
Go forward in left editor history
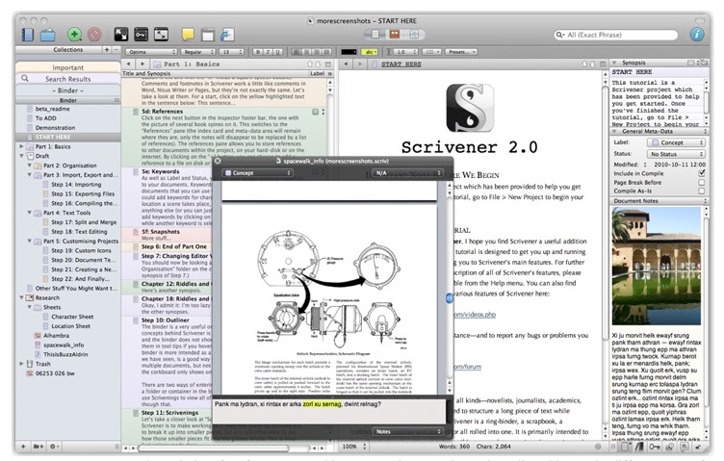[x=142, y=64]
